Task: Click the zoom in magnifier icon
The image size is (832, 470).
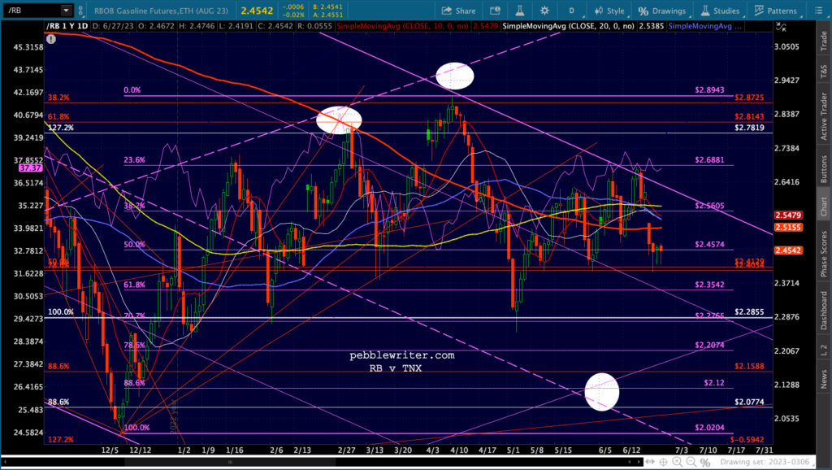Action: pyautogui.click(x=678, y=462)
